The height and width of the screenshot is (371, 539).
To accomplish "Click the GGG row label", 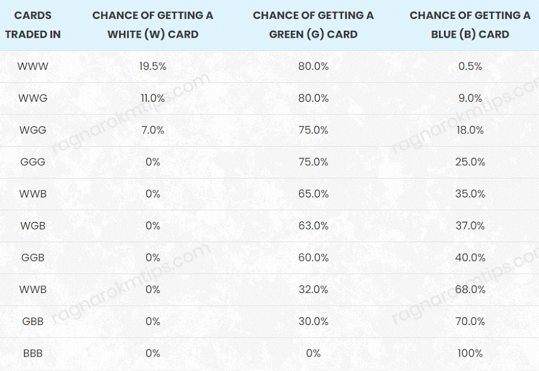I will click(x=33, y=162).
